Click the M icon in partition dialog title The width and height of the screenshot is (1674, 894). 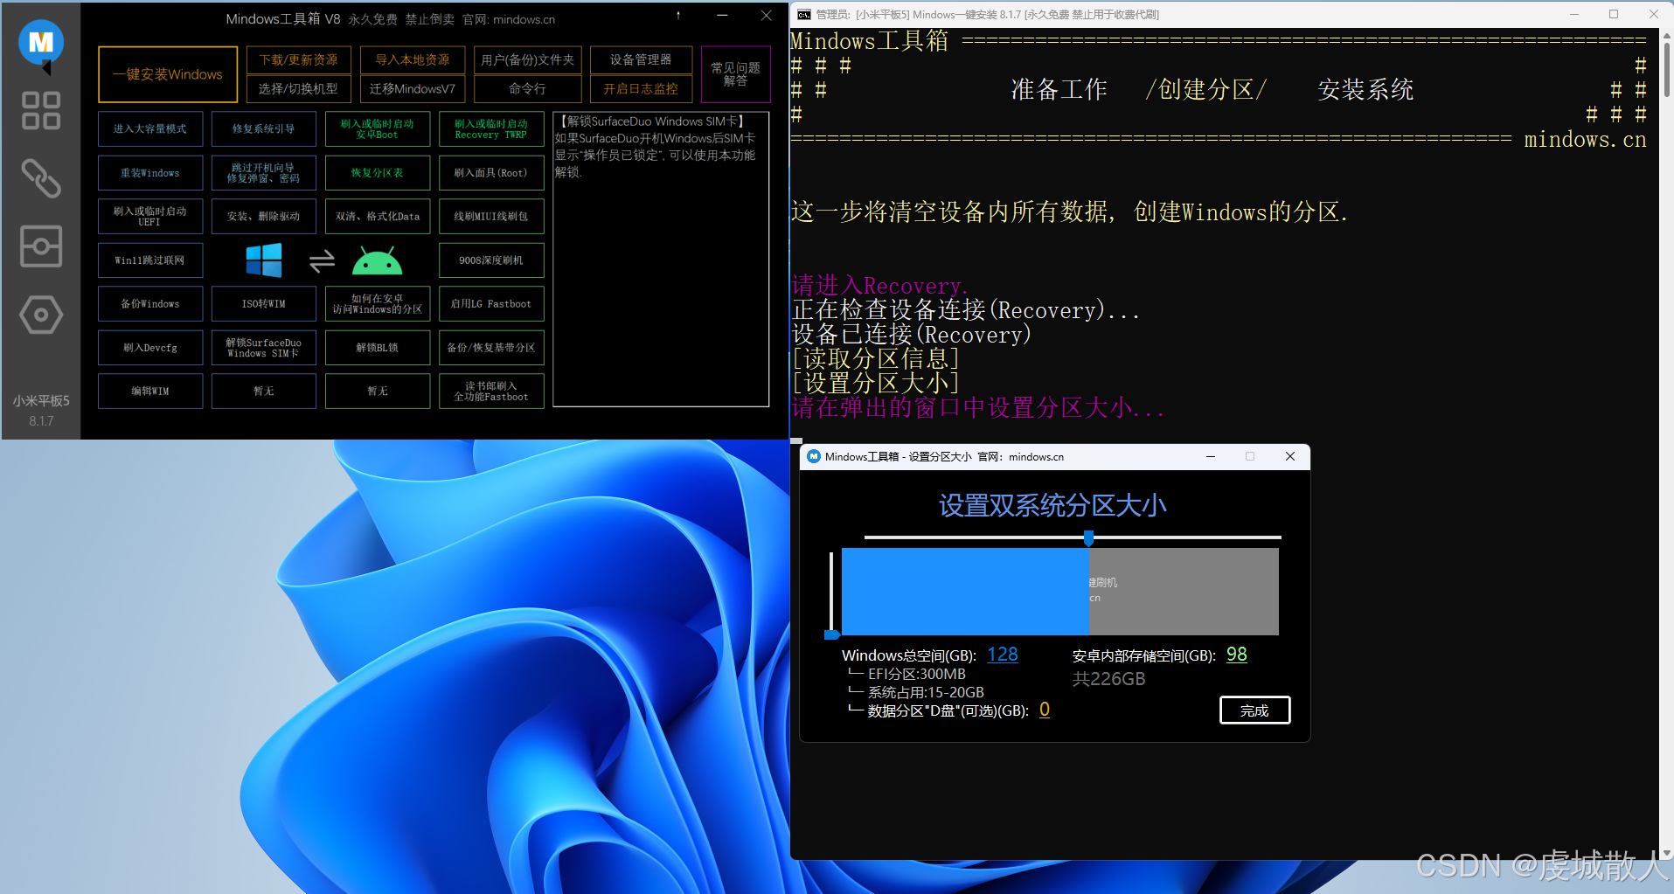click(x=814, y=456)
